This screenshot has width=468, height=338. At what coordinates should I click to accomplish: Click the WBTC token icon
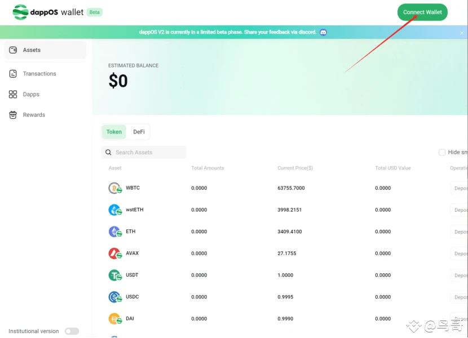[115, 188]
